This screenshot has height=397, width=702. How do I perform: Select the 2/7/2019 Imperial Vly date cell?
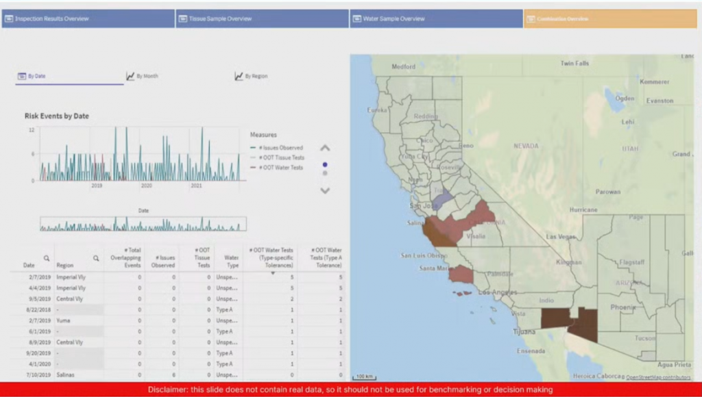pyautogui.click(x=38, y=277)
